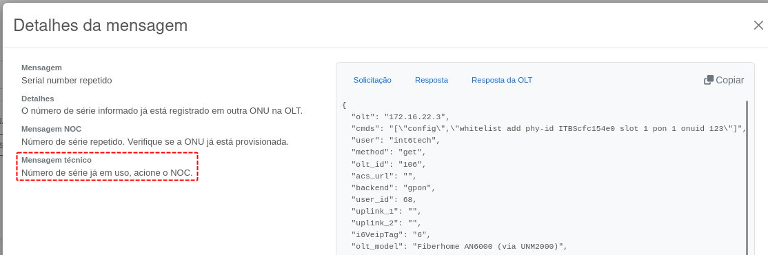Click the "user": "int6tech" JSON line
This screenshot has width=768, height=255.
pyautogui.click(x=396, y=141)
